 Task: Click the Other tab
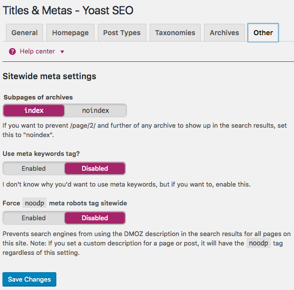point(263,33)
